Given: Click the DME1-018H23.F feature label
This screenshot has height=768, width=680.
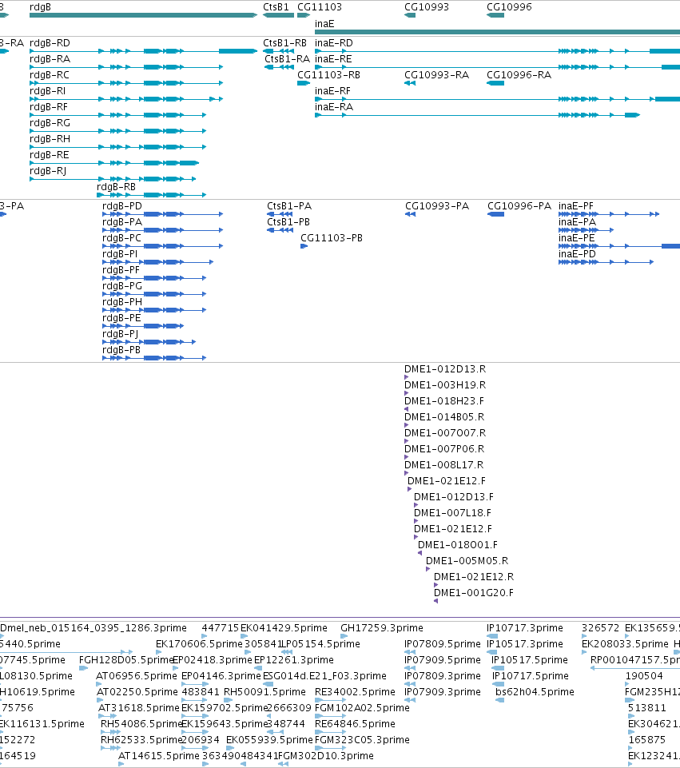Looking at the screenshot, I should (x=444, y=400).
